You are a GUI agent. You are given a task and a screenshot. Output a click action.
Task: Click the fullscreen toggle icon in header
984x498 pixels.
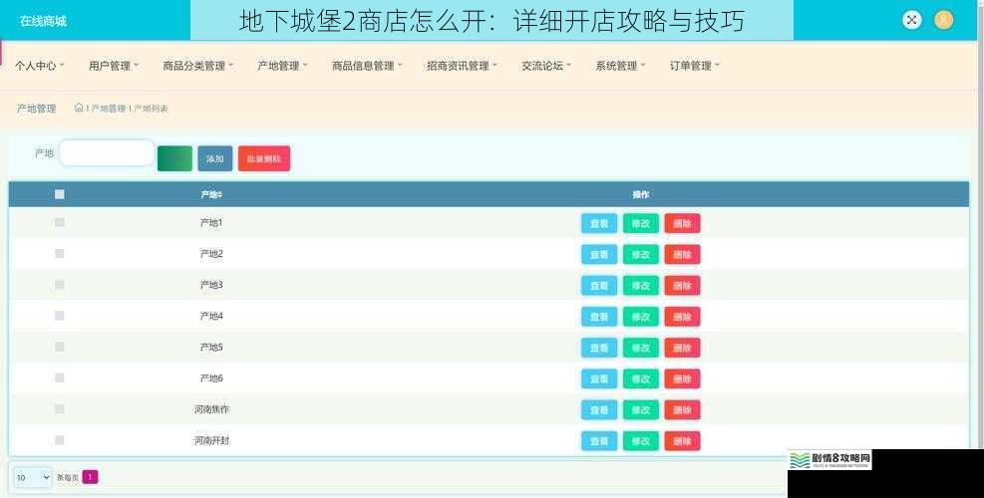(912, 20)
